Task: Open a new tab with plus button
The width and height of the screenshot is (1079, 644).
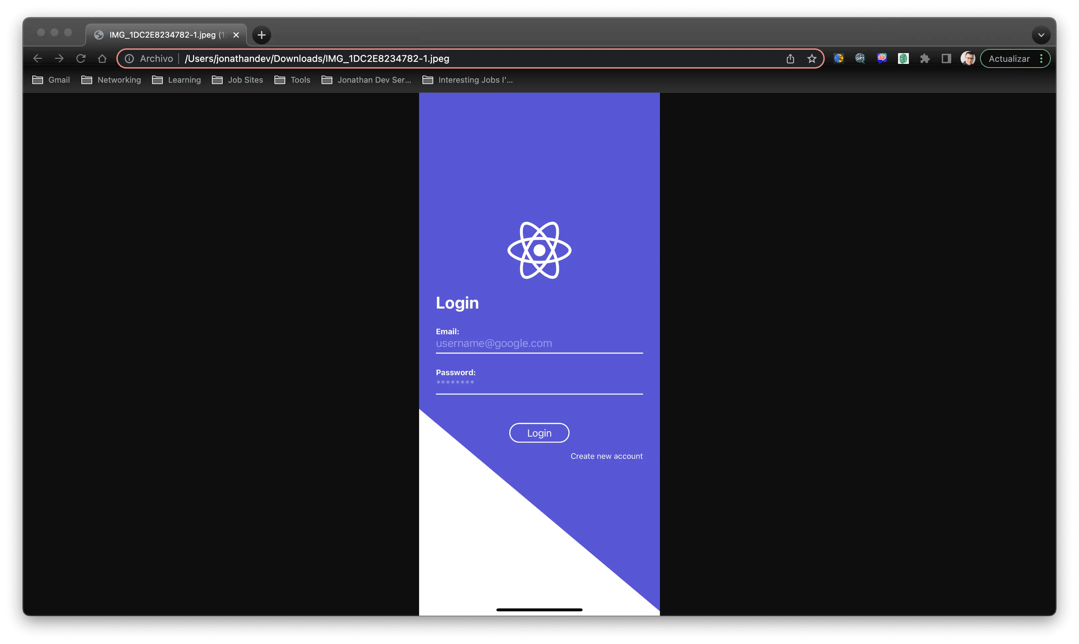Action: click(x=261, y=35)
